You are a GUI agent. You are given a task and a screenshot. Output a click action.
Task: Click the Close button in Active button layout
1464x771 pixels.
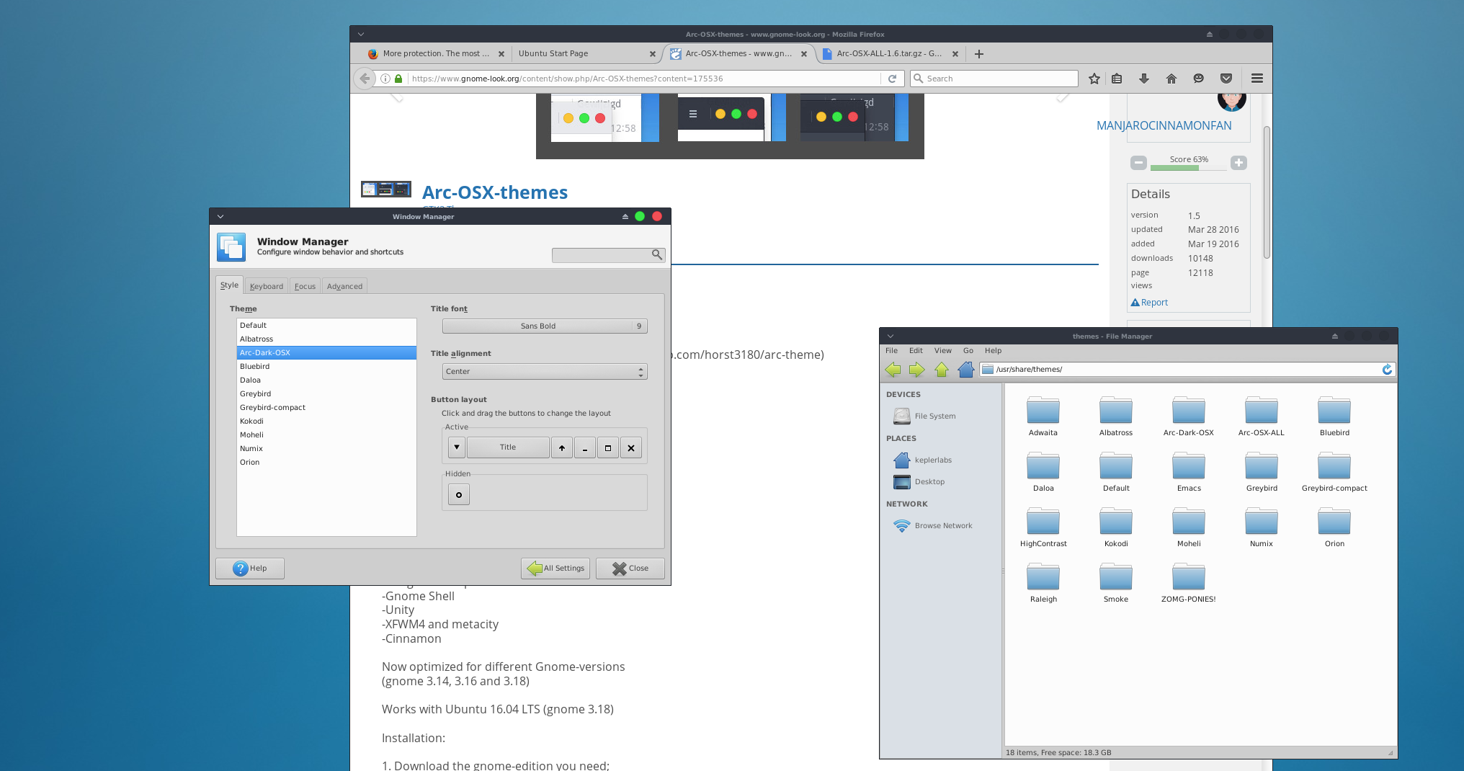[631, 447]
